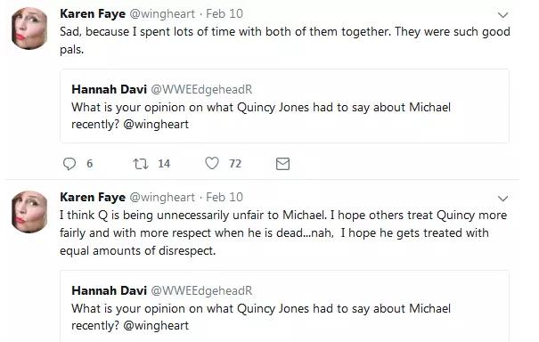Screen dimensions: 539x342
Task: Open Karen Faye name in first tweet
Action: [93, 13]
